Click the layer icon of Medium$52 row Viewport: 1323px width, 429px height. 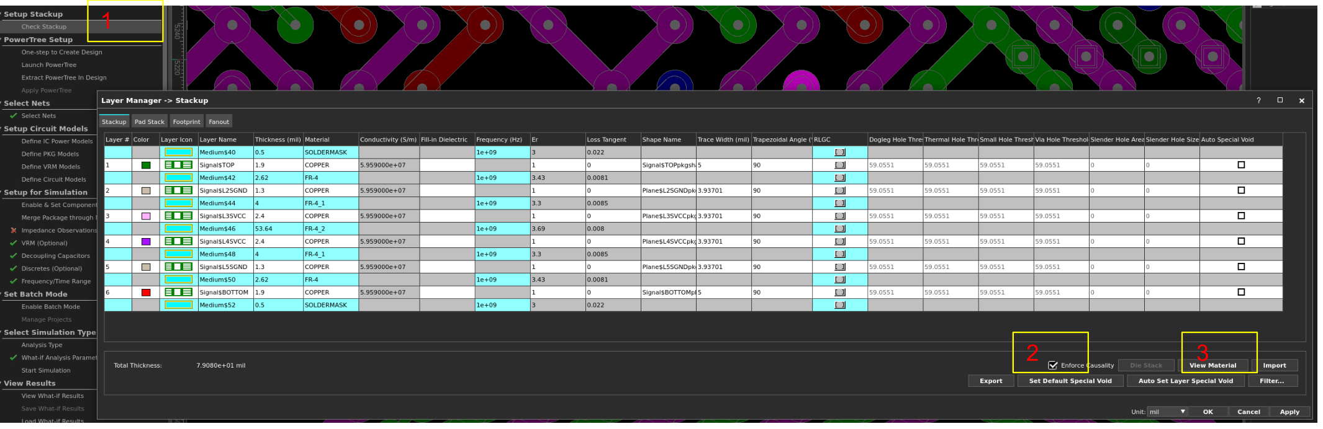coord(178,305)
